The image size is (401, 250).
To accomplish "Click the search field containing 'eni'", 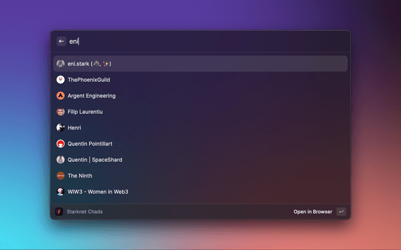I will pyautogui.click(x=207, y=41).
